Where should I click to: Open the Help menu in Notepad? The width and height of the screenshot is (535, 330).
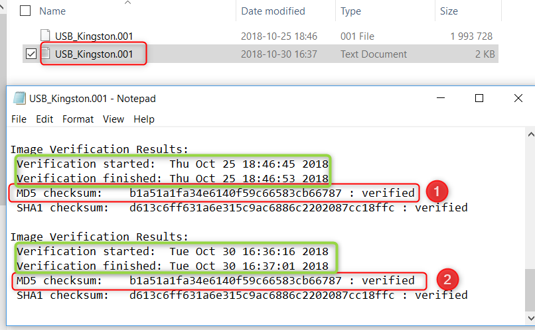click(x=144, y=119)
